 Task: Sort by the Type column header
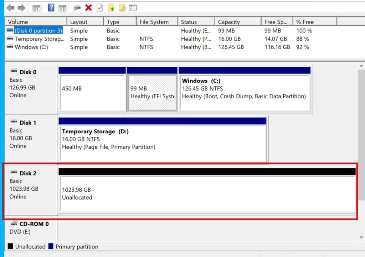120,22
